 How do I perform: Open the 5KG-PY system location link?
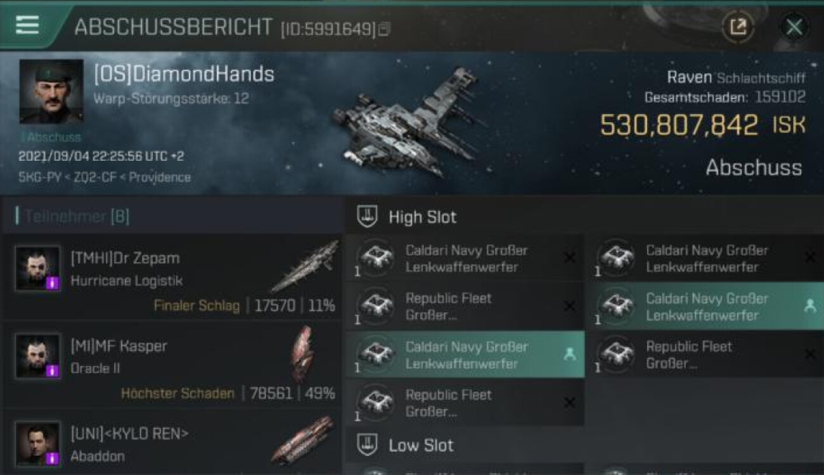tap(37, 177)
